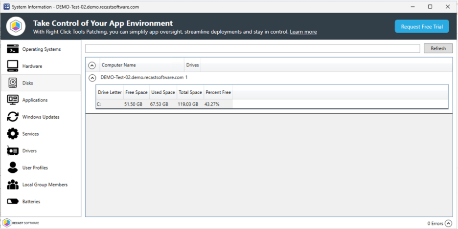Select the Disks menu label

tap(28, 83)
